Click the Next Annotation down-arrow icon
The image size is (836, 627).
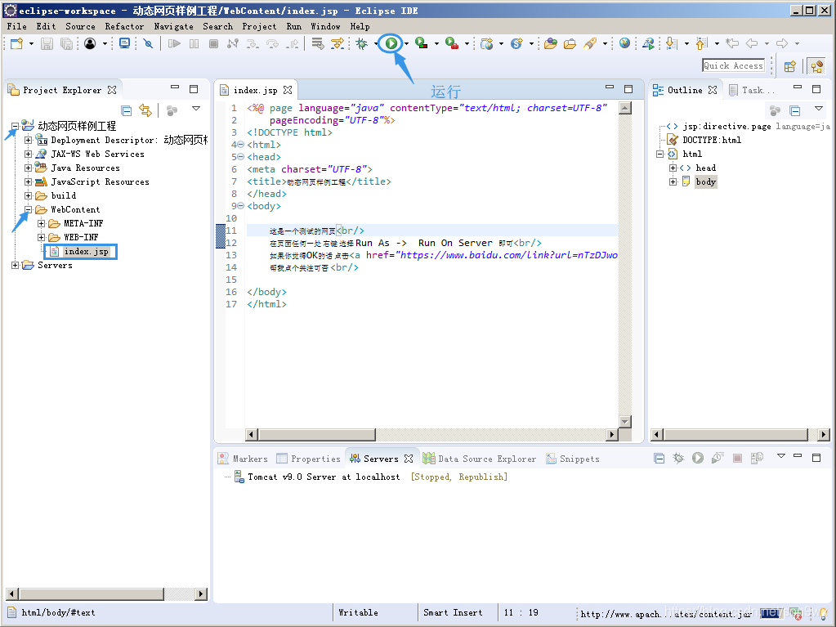click(671, 43)
